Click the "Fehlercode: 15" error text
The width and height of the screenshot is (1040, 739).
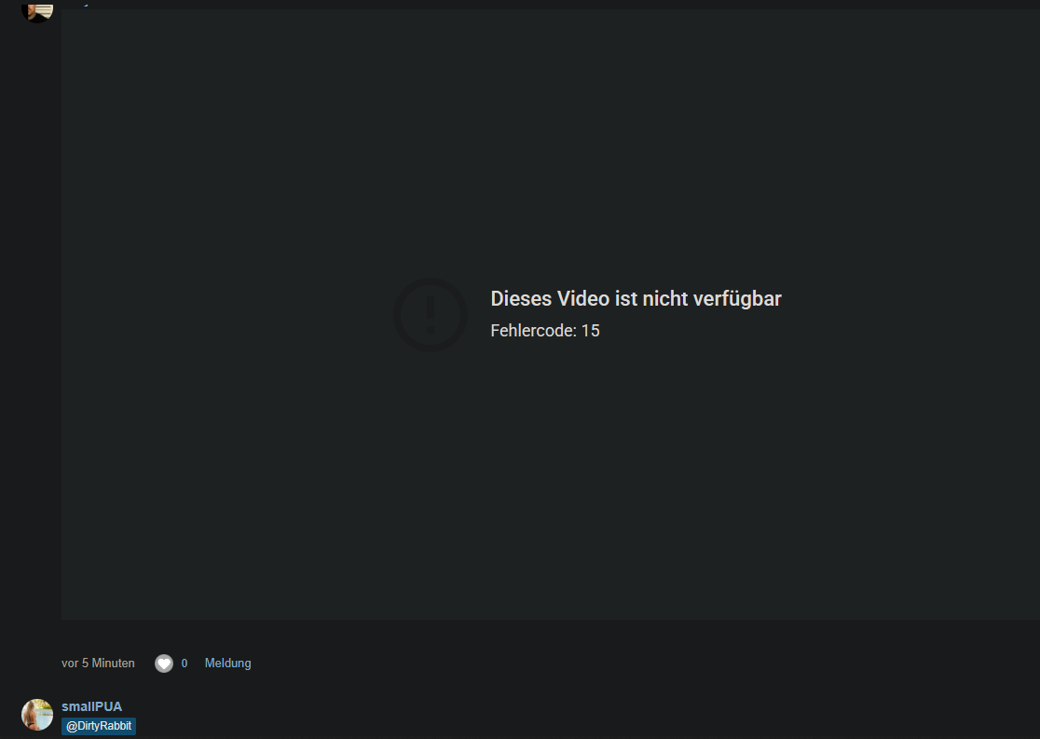[x=545, y=331]
